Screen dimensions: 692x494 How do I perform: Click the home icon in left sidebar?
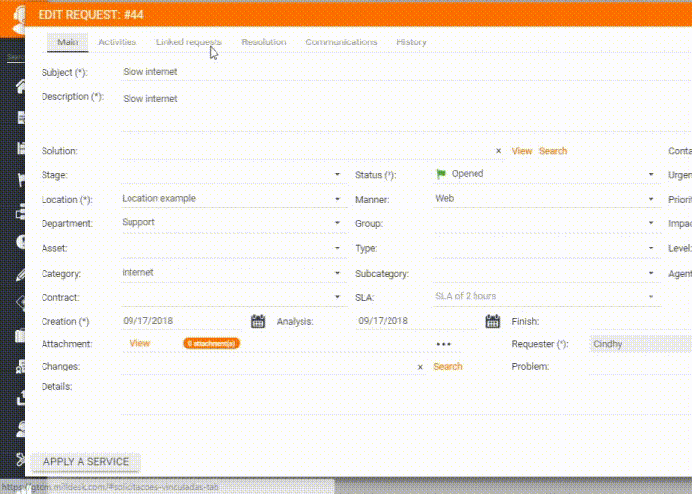(21, 86)
